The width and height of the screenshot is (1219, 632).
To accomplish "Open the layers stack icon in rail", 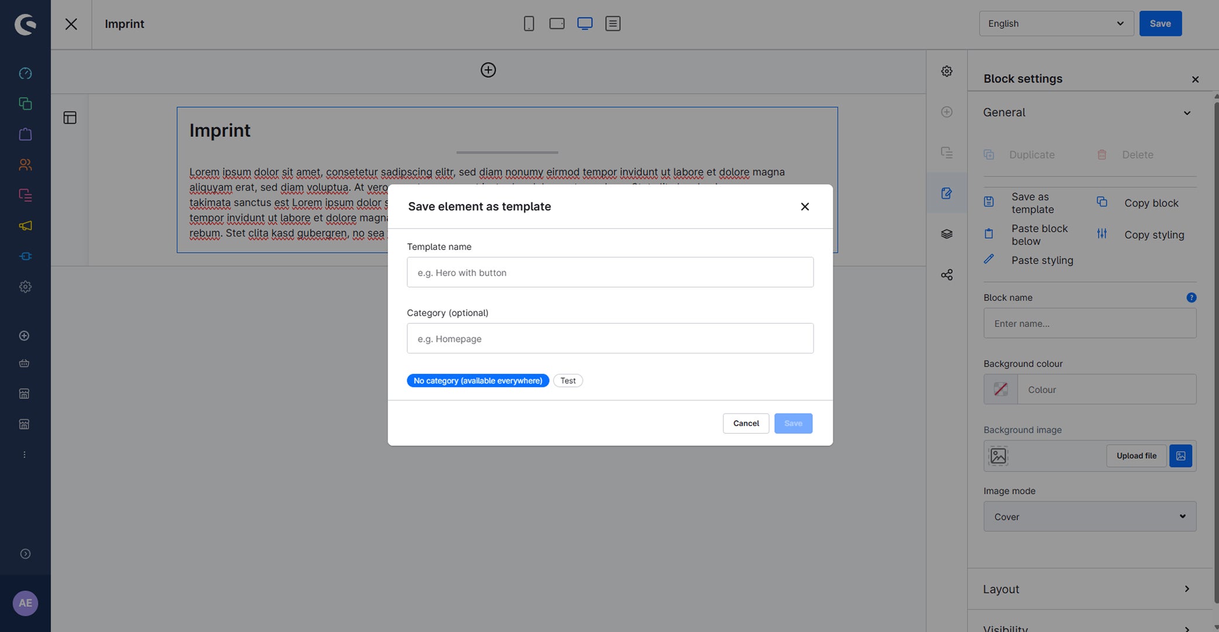I will point(947,234).
